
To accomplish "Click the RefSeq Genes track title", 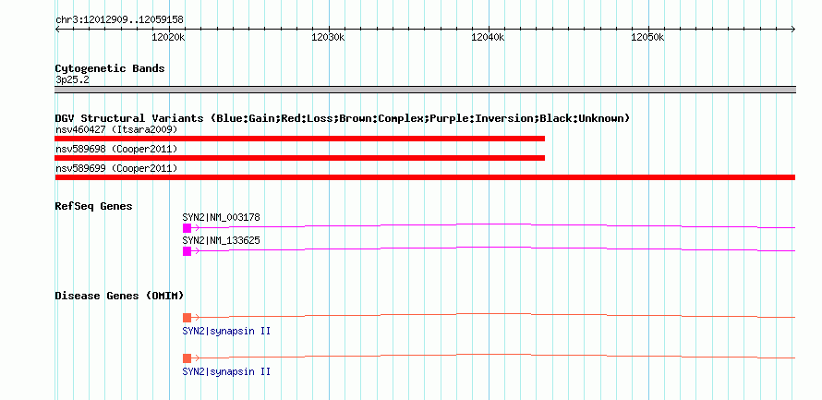I will 94,207.
